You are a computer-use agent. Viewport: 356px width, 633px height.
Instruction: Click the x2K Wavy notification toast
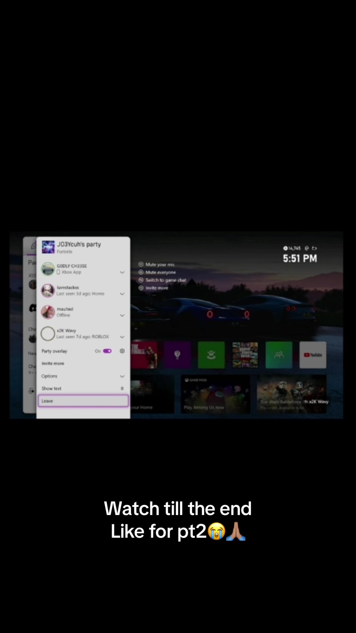tap(316, 402)
